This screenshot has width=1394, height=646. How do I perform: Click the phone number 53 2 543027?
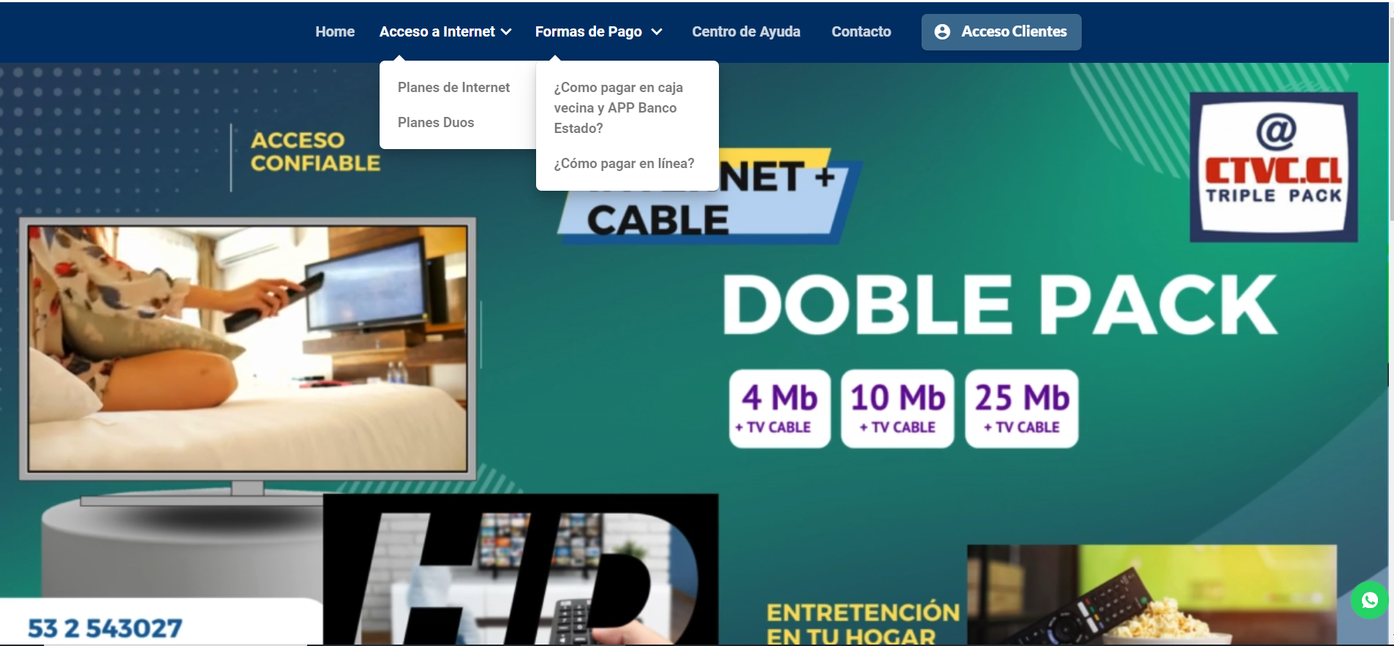[105, 628]
